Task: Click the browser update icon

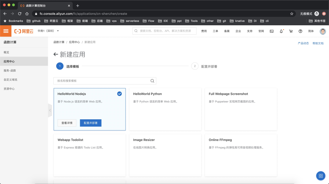Action: pyautogui.click(x=324, y=14)
